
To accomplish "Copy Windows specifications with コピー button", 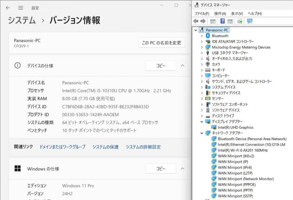I will click(x=161, y=169).
